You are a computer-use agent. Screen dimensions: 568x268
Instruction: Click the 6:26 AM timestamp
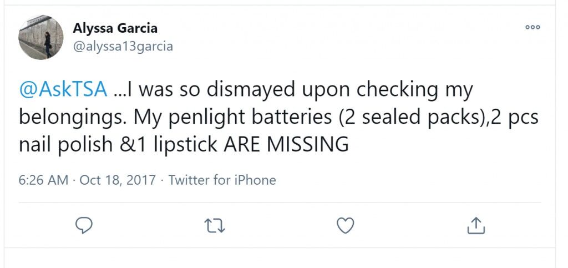[43, 180]
